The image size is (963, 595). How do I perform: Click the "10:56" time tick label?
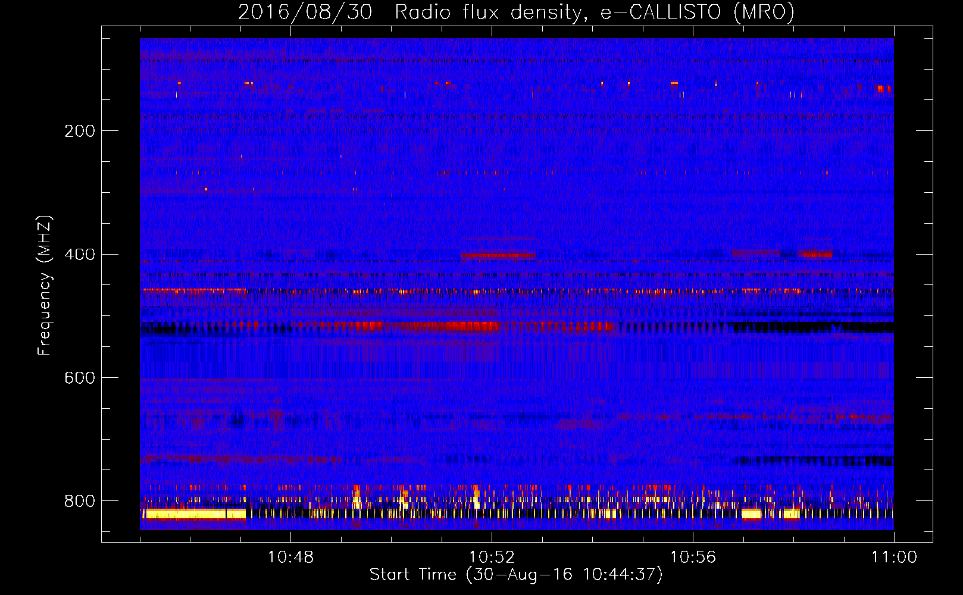click(x=693, y=558)
